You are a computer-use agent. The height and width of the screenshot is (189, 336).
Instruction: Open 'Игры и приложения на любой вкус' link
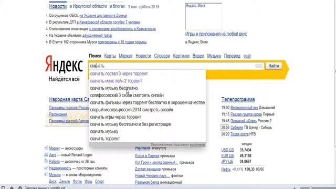click(x=216, y=34)
